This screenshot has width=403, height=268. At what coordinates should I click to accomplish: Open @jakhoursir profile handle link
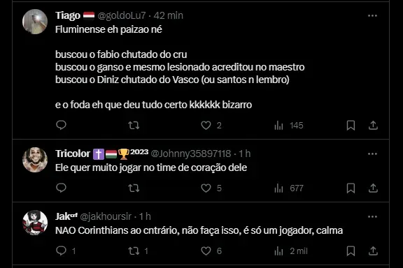click(x=106, y=217)
